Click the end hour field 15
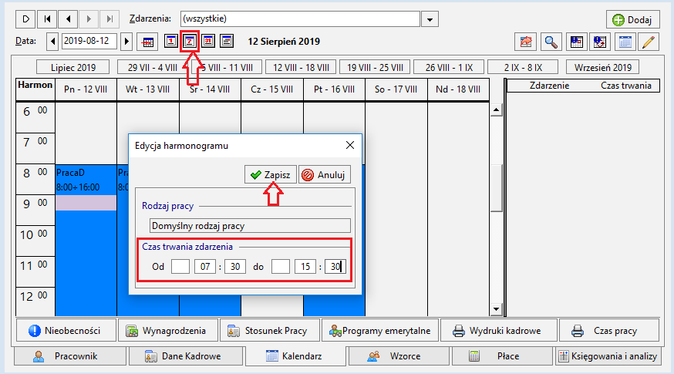 (x=305, y=267)
